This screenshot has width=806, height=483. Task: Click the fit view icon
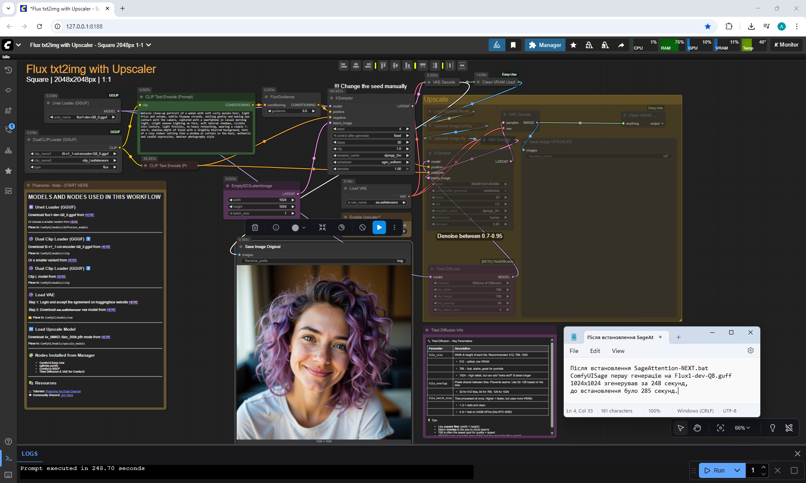[x=720, y=428]
